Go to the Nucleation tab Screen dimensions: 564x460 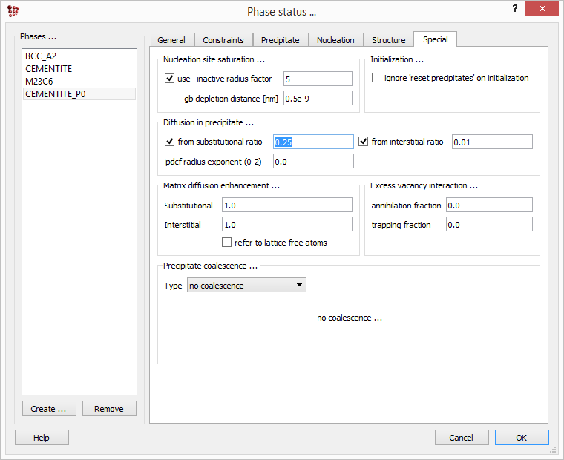point(335,40)
